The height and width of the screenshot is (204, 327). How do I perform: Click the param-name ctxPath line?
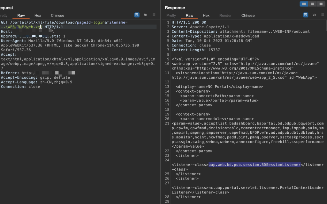click(x=217, y=96)
